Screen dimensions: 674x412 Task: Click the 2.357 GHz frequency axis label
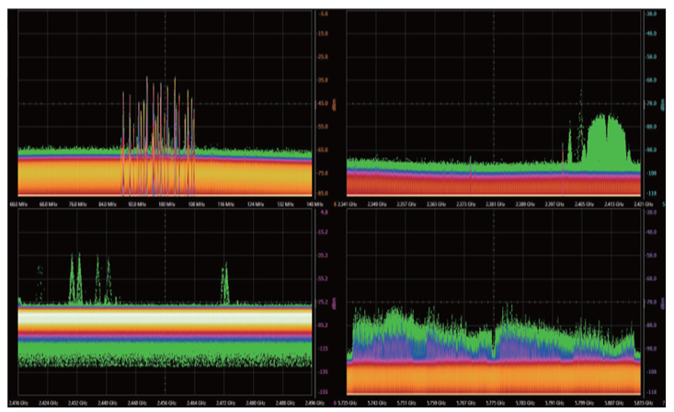coord(406,204)
